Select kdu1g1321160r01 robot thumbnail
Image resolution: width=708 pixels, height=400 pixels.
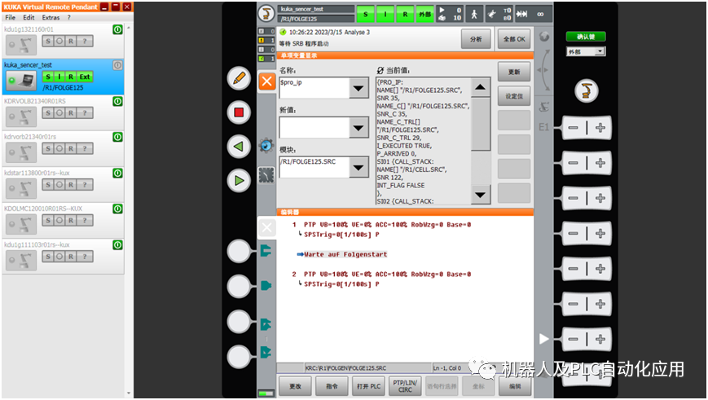pyautogui.click(x=21, y=45)
